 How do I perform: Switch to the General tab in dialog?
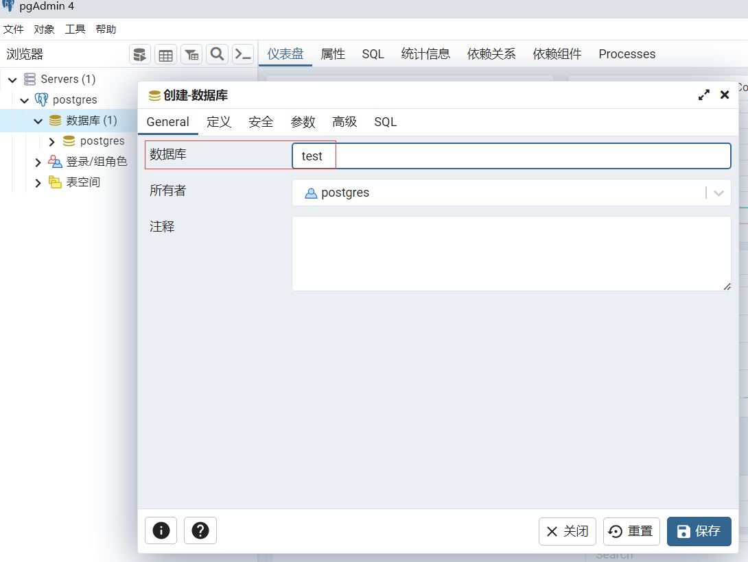[x=168, y=122]
